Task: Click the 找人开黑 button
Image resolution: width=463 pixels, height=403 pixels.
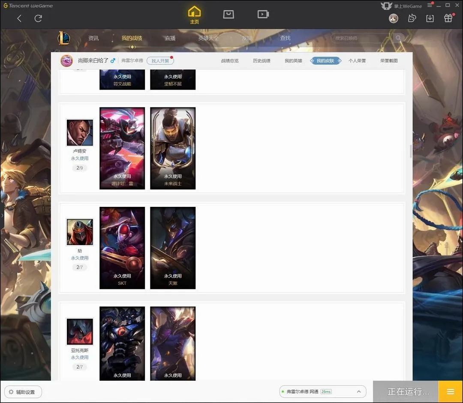Action: [x=160, y=61]
